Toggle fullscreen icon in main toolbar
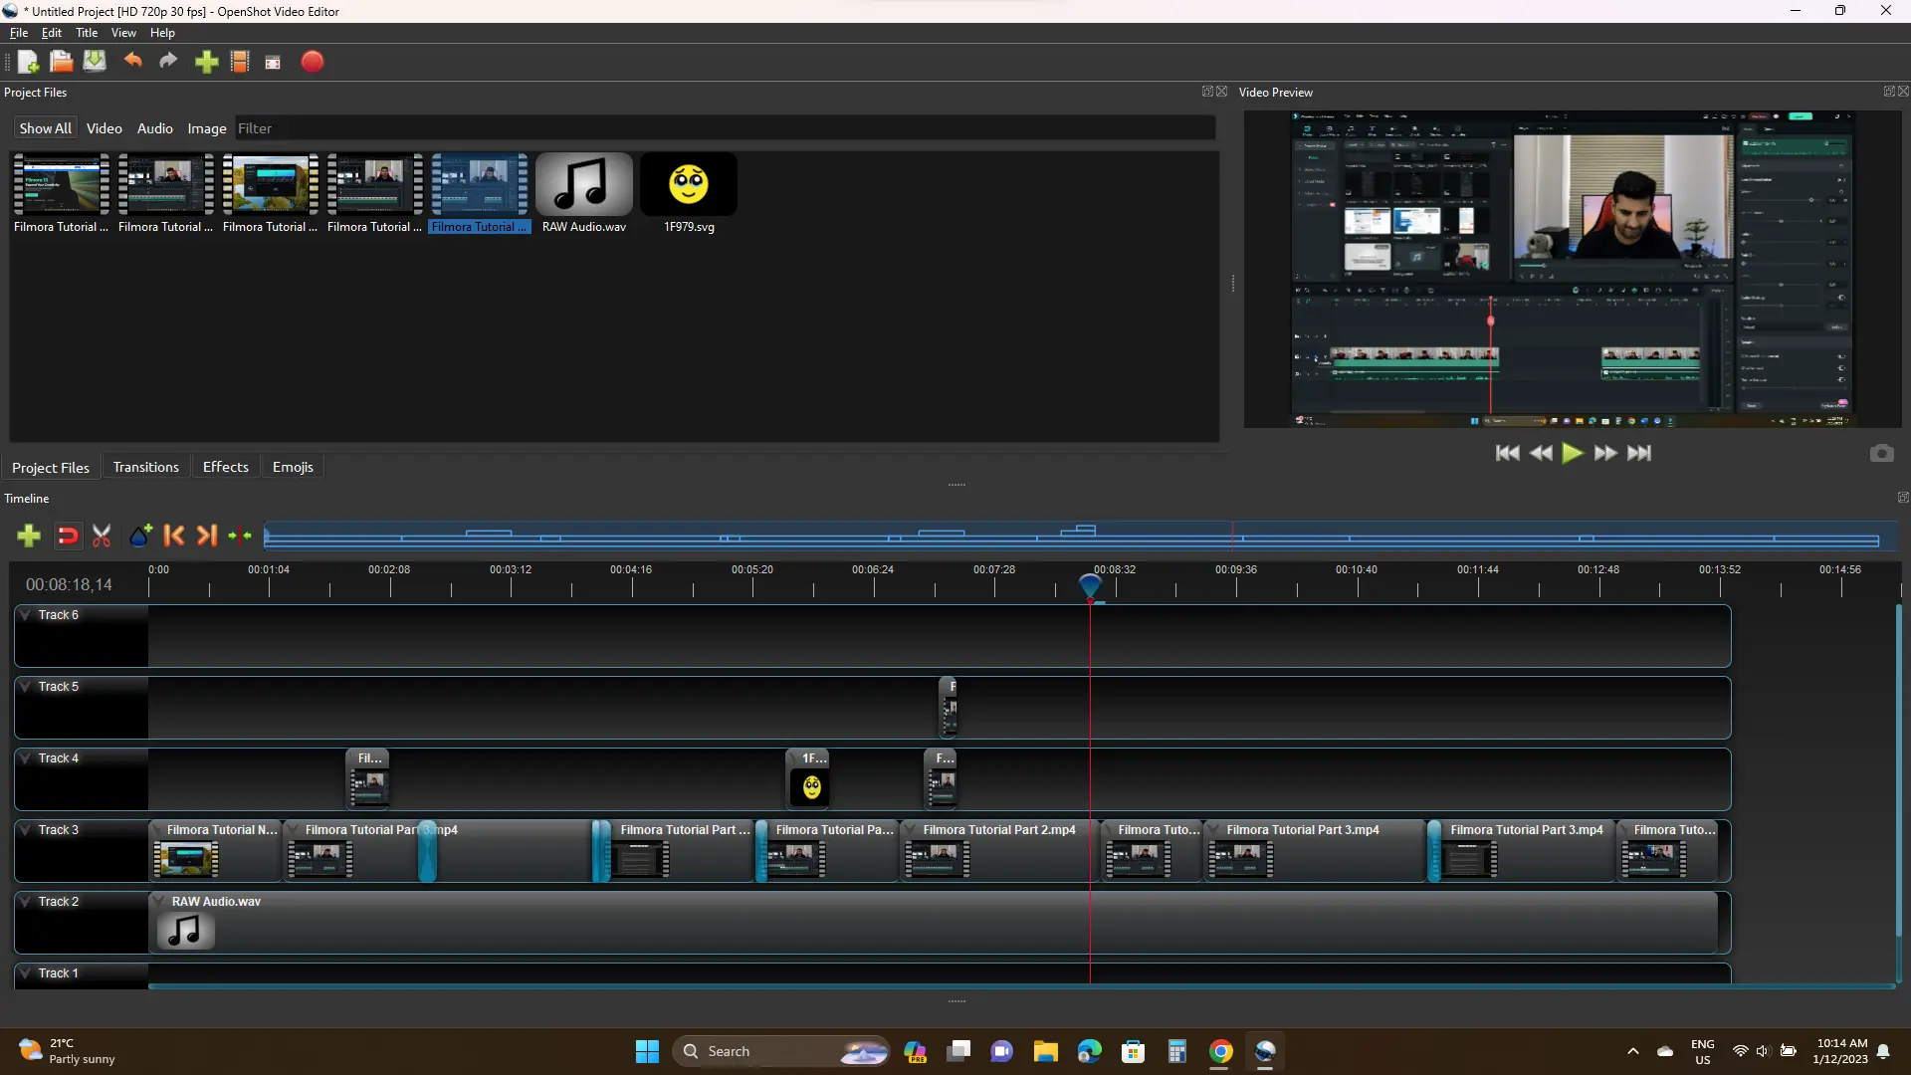The width and height of the screenshot is (1911, 1075). [x=273, y=63]
